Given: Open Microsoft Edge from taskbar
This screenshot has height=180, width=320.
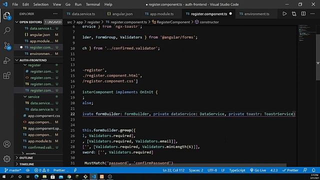Looking at the screenshot, I should pyautogui.click(x=36, y=176).
